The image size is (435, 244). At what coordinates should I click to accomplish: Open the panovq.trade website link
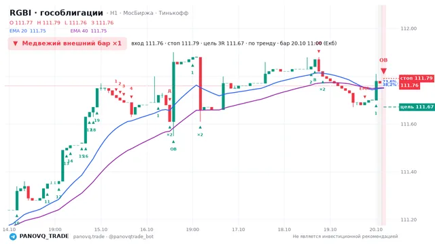(89, 237)
